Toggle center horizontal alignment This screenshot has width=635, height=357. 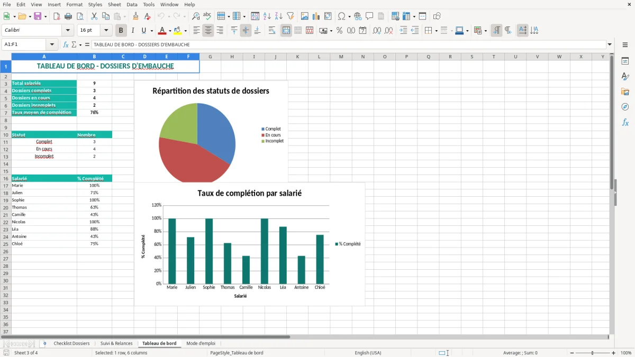click(x=208, y=31)
